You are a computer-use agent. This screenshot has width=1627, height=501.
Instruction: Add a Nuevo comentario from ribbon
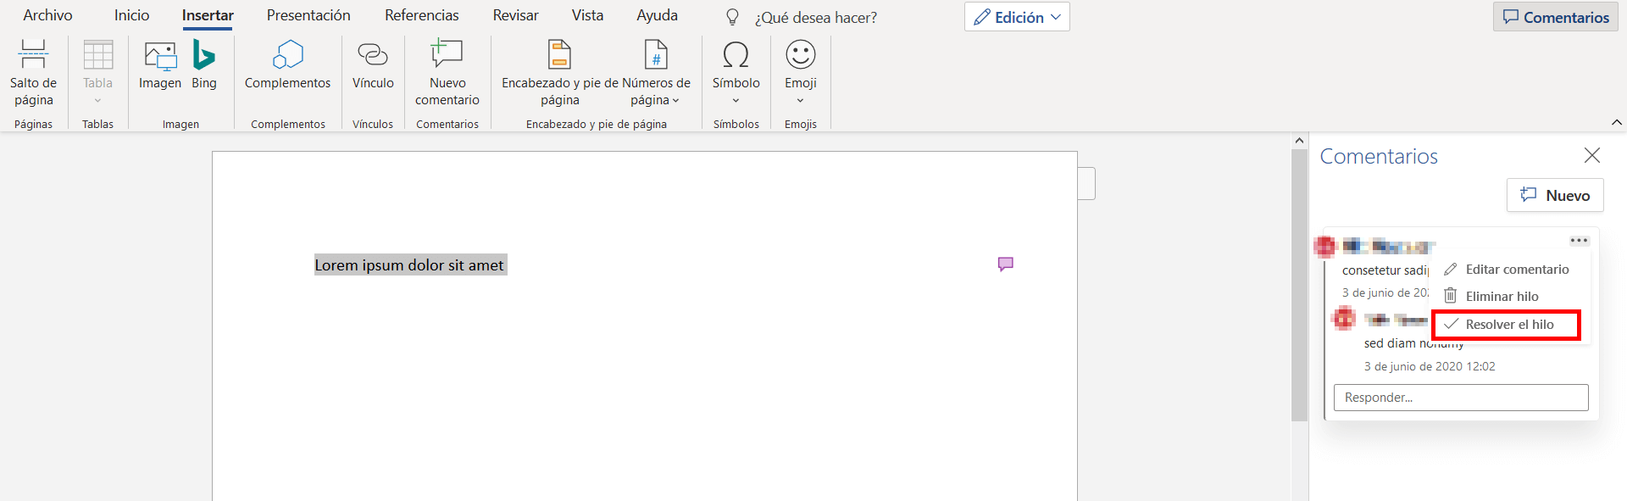pyautogui.click(x=447, y=73)
